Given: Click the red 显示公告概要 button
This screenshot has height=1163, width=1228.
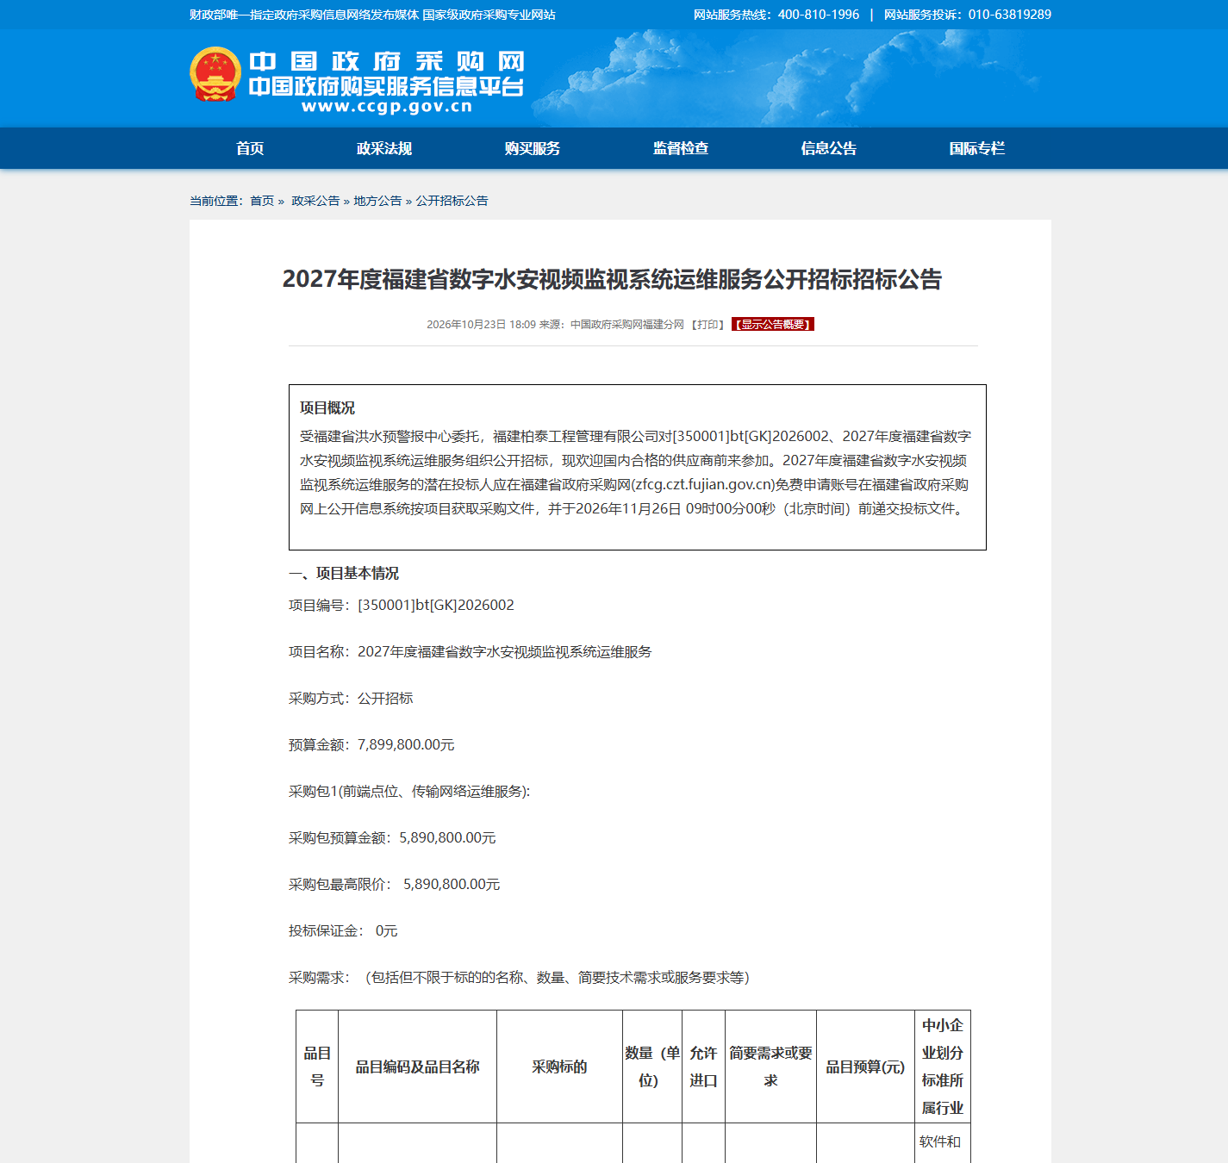Looking at the screenshot, I should tap(773, 325).
